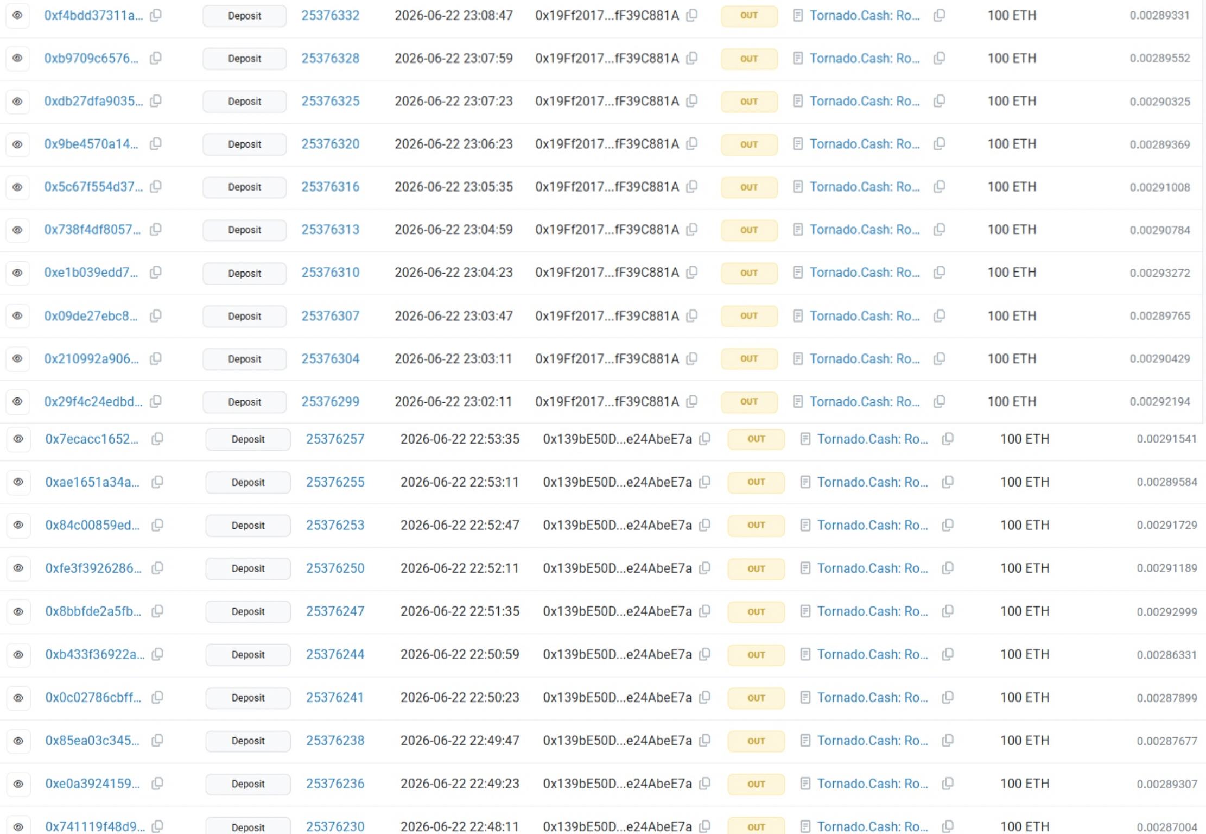Screen dimensions: 1206x834
Task: Click sender address in block 25376328 row
Action: (607, 58)
